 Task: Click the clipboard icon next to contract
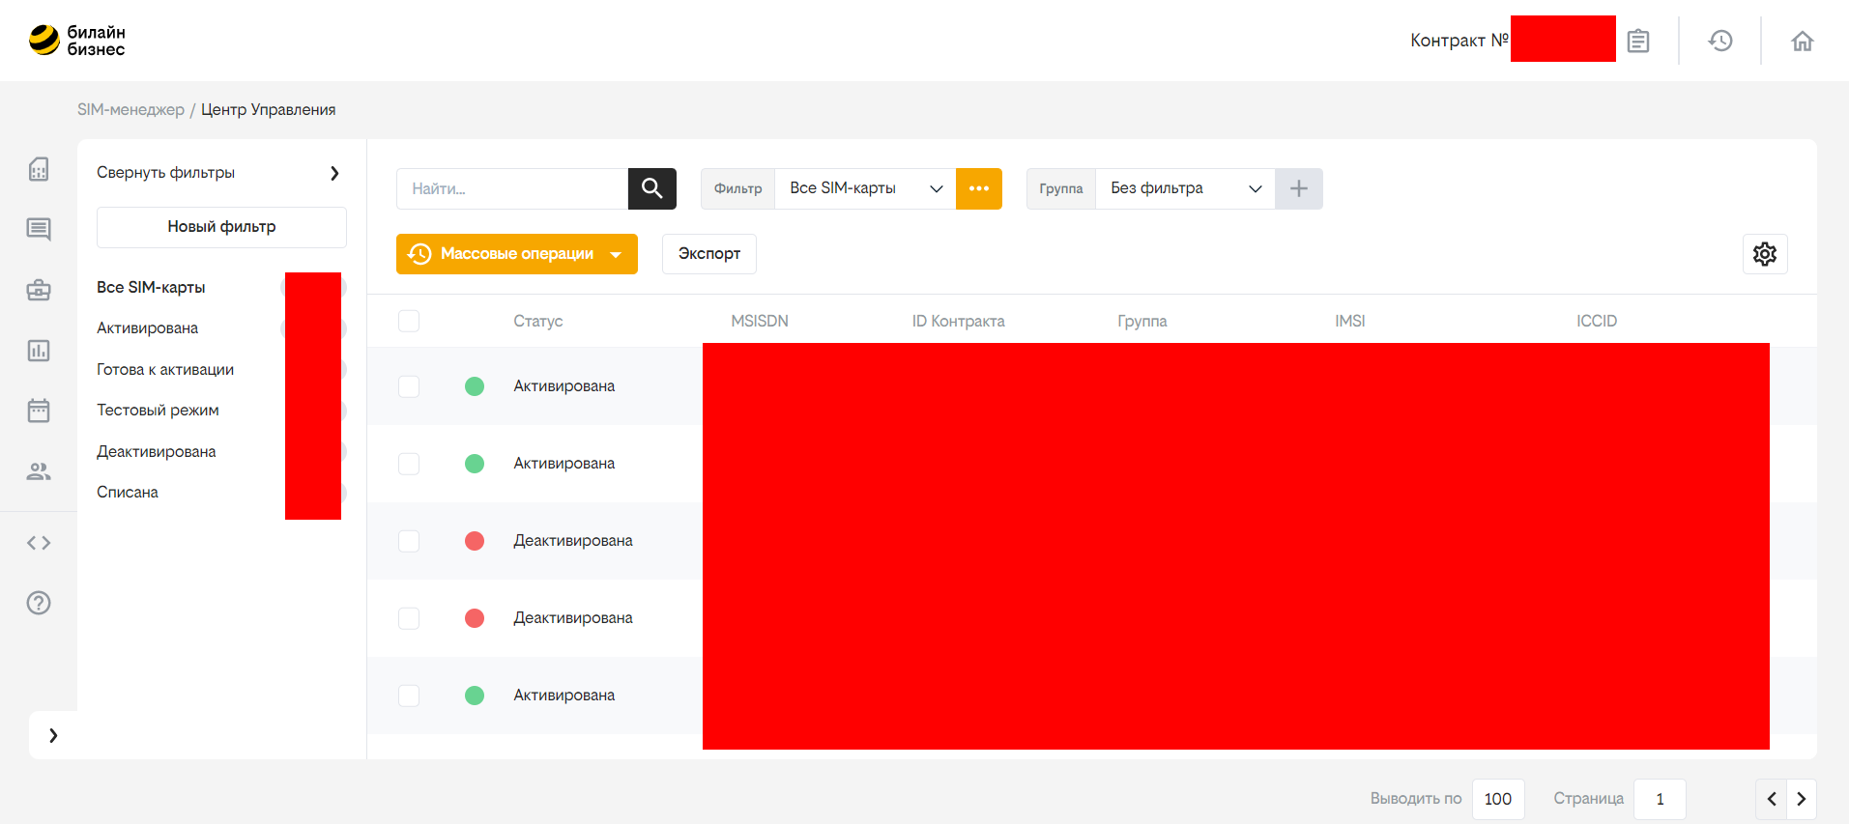tap(1637, 41)
